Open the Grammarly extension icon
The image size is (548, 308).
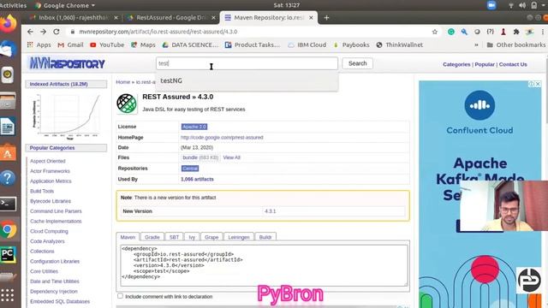coord(451,32)
